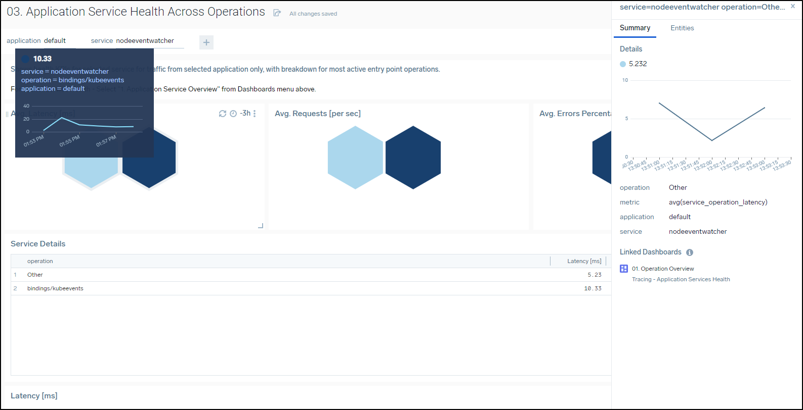This screenshot has width=803, height=410.
Task: Refresh the Avg. Latency panel
Action: 223,114
